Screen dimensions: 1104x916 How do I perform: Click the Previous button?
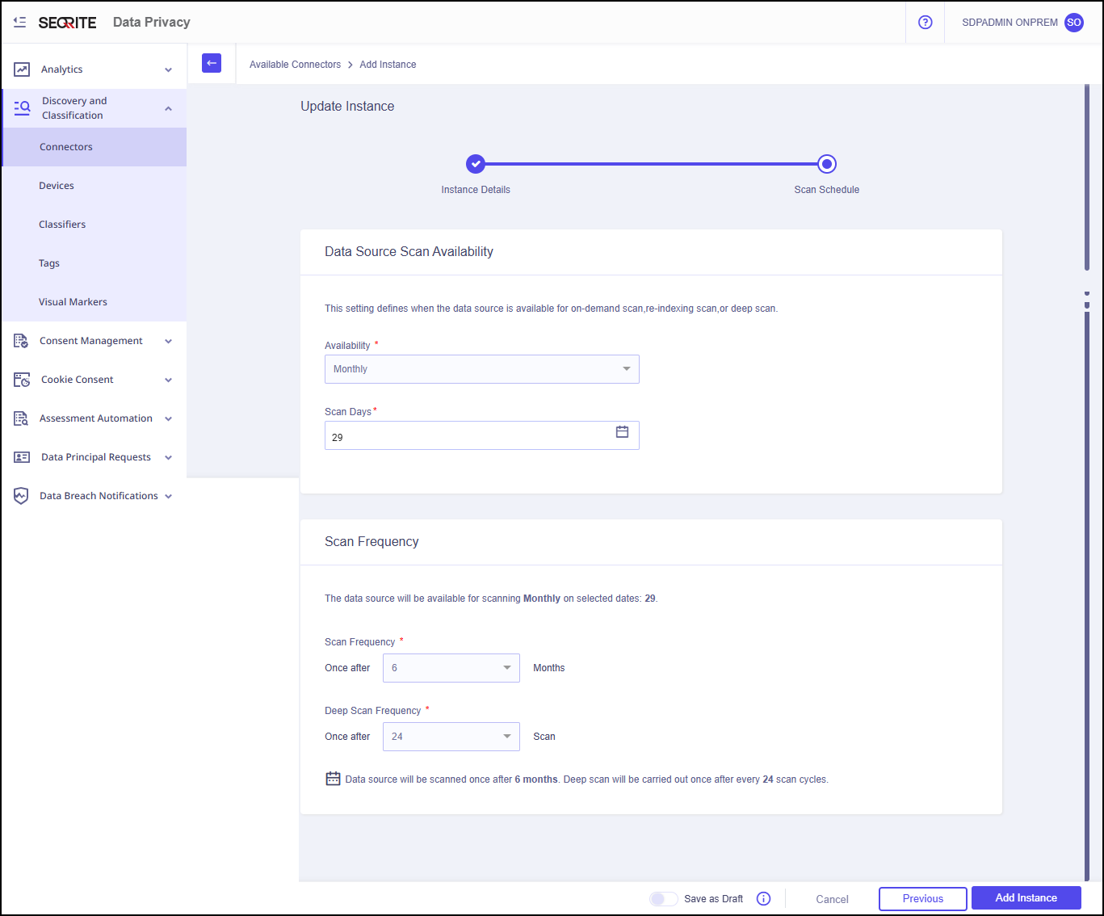pyautogui.click(x=922, y=898)
